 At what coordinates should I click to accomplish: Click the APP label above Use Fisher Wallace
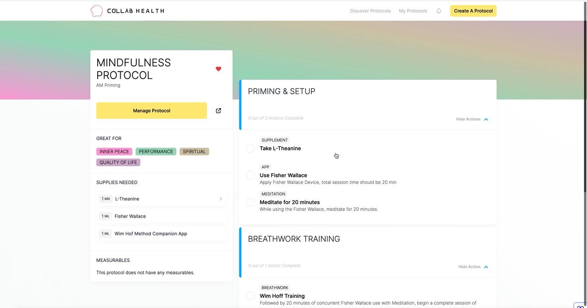coord(266,167)
